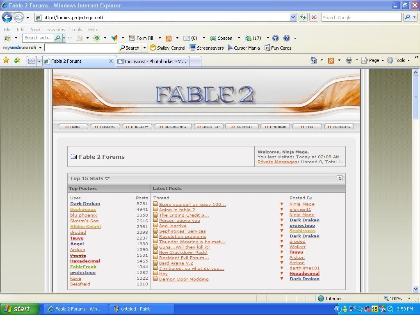This screenshot has width=420, height=315.
Task: Open the Private Messages link
Action: click(277, 162)
